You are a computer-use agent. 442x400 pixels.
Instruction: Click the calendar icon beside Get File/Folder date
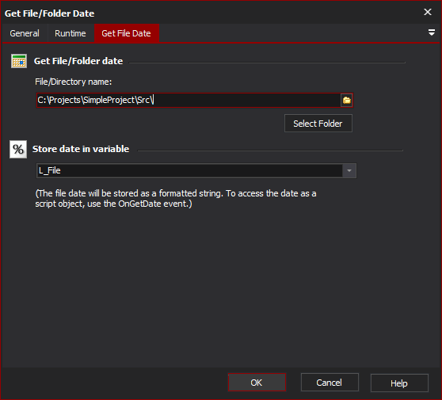click(19, 61)
